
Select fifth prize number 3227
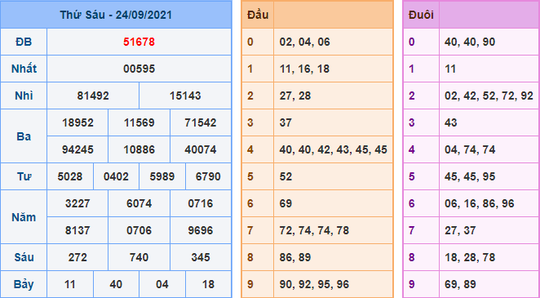(77, 203)
